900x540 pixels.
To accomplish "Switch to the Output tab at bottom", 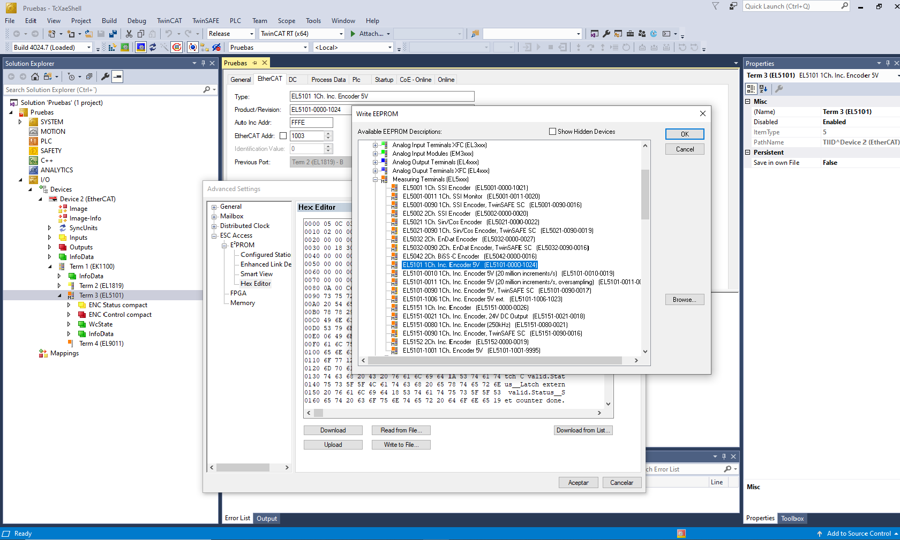I will 267,519.
